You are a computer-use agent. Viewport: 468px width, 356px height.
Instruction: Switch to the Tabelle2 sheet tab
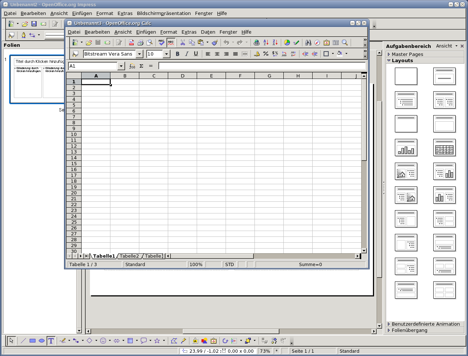[x=129, y=256]
